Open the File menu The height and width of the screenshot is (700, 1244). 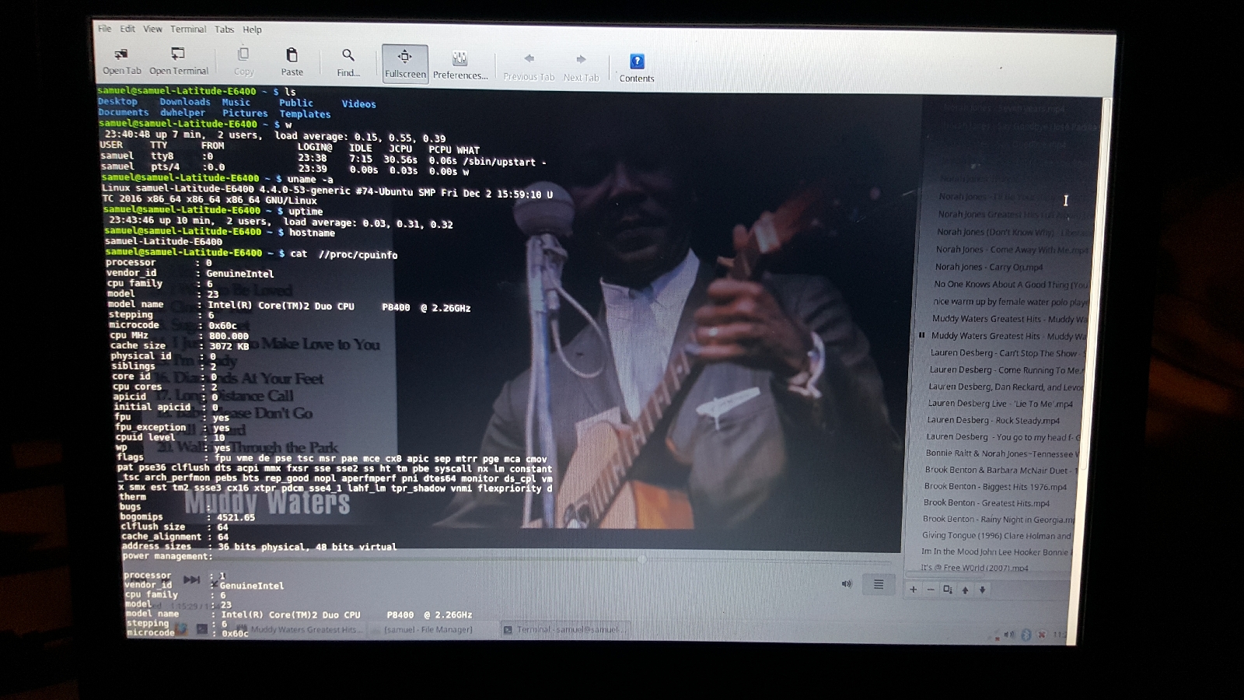pyautogui.click(x=105, y=29)
